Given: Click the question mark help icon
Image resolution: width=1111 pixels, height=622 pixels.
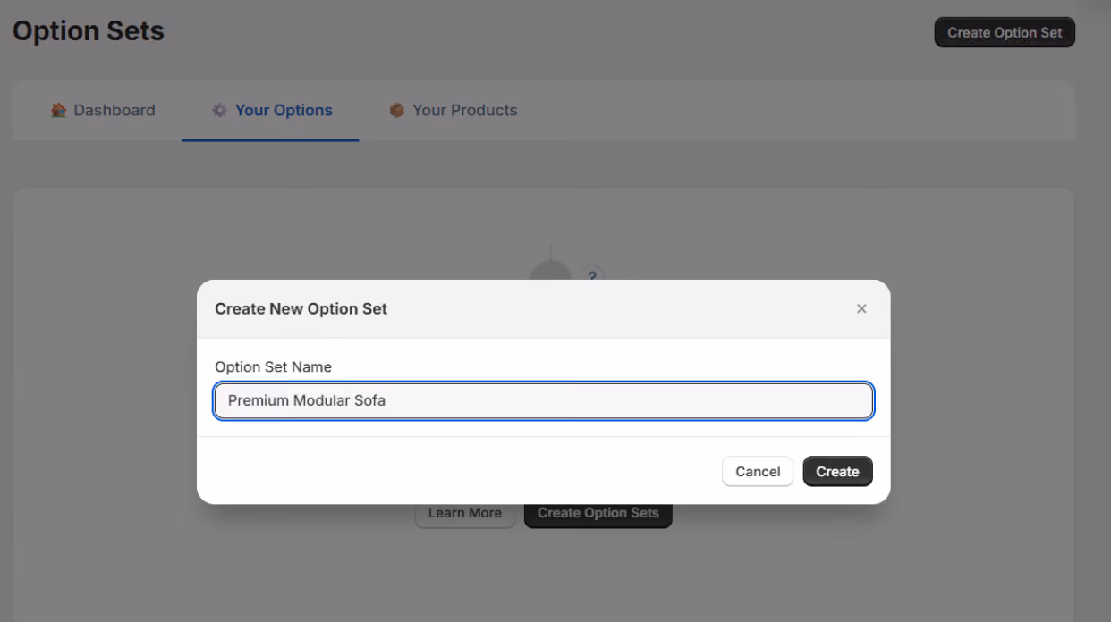Looking at the screenshot, I should click(592, 275).
